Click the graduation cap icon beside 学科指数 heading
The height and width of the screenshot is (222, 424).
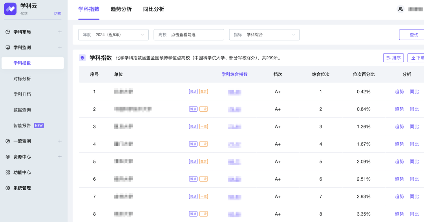point(82,58)
